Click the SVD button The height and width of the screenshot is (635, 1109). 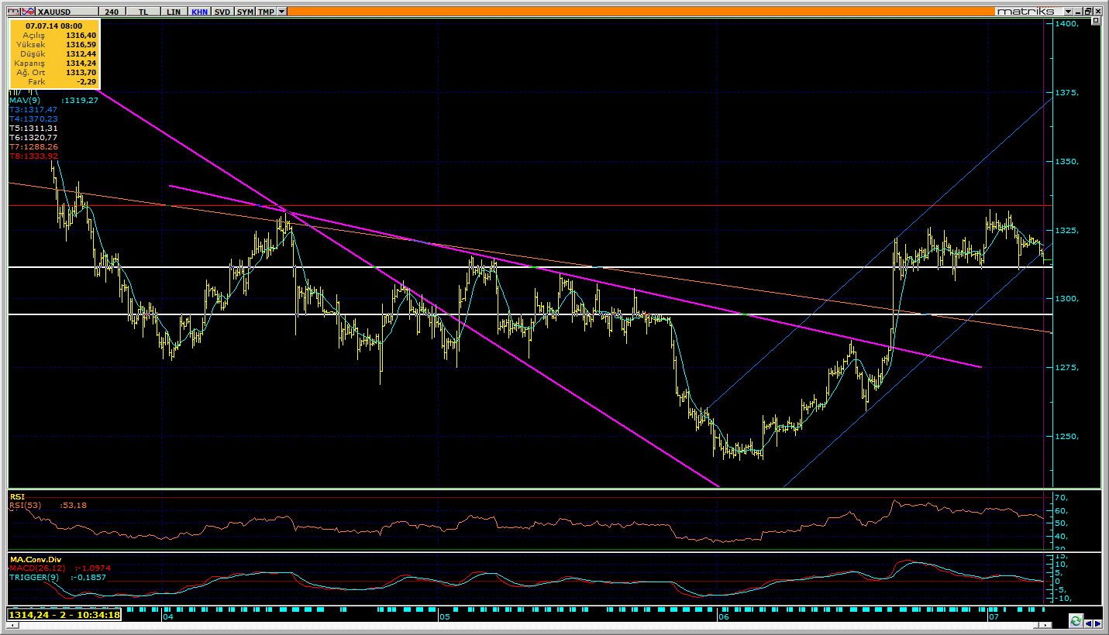(x=222, y=12)
